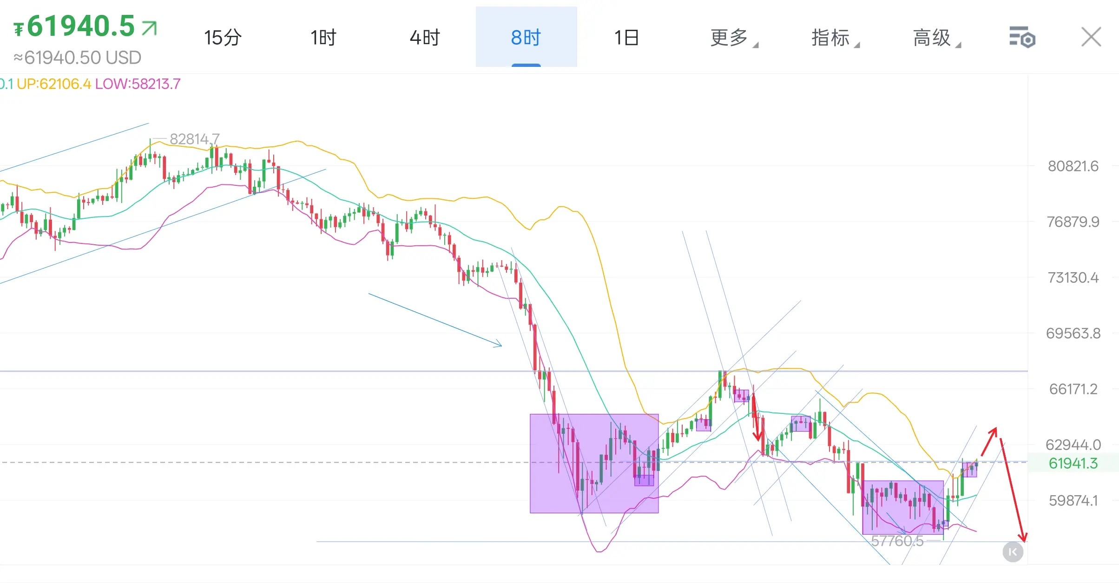Select the blue downward arrow line drawing

pyautogui.click(x=435, y=320)
